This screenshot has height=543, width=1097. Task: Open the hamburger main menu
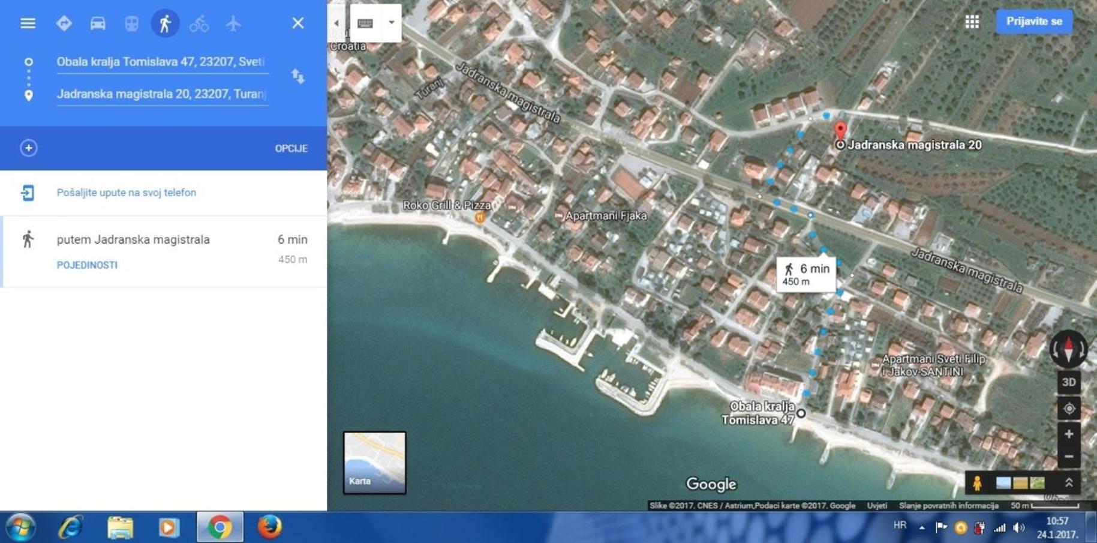point(28,23)
